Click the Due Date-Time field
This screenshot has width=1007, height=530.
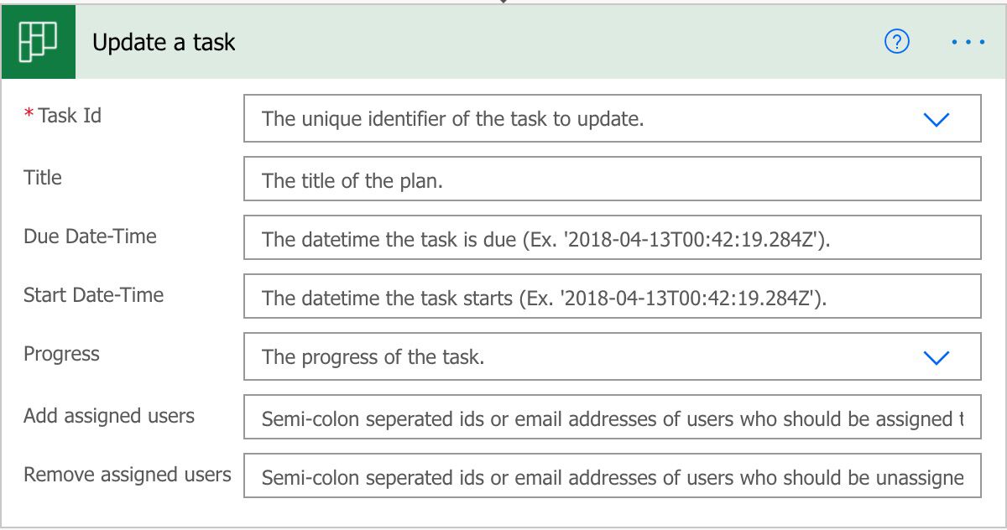[587, 237]
